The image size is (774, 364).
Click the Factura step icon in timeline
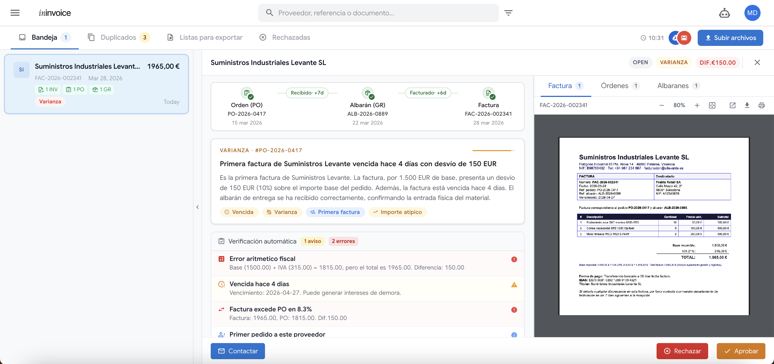tap(489, 93)
